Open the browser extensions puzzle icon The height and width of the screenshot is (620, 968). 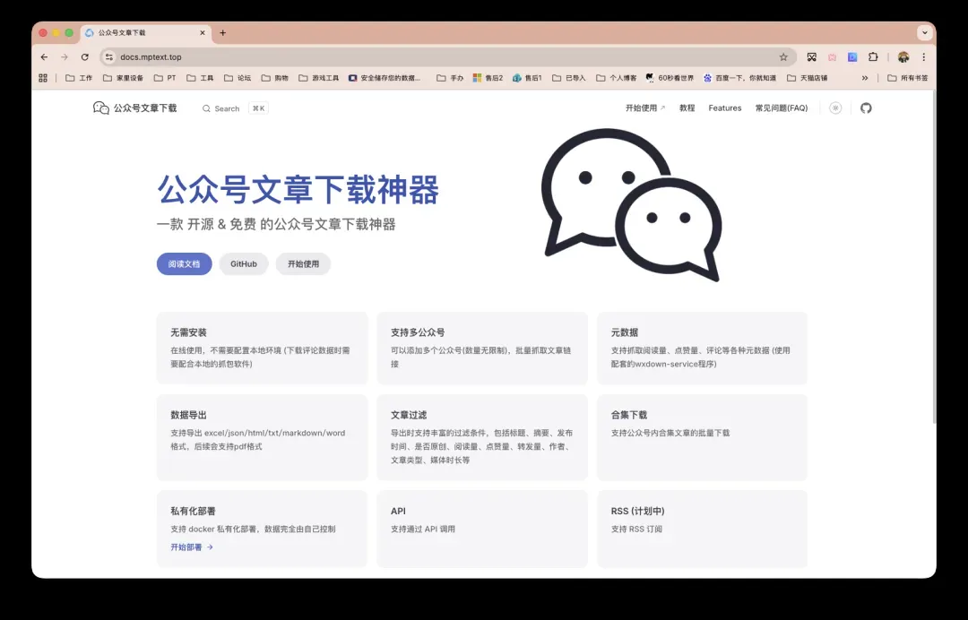(x=873, y=57)
